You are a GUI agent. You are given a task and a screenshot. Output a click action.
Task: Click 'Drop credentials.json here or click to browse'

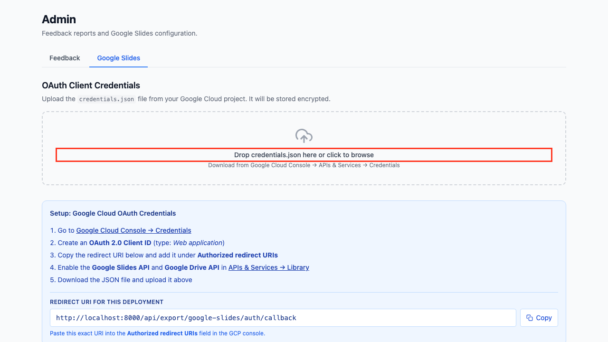click(304, 155)
